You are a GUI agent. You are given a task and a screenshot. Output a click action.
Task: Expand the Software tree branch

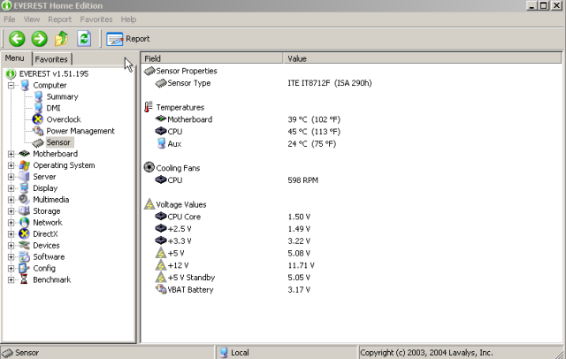tap(11, 257)
